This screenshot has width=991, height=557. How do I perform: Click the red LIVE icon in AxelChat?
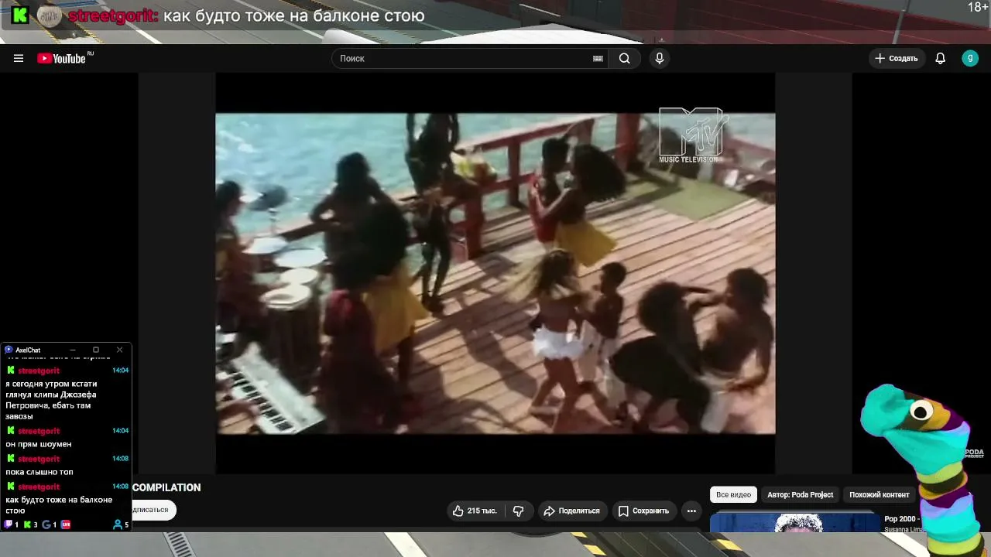click(66, 525)
